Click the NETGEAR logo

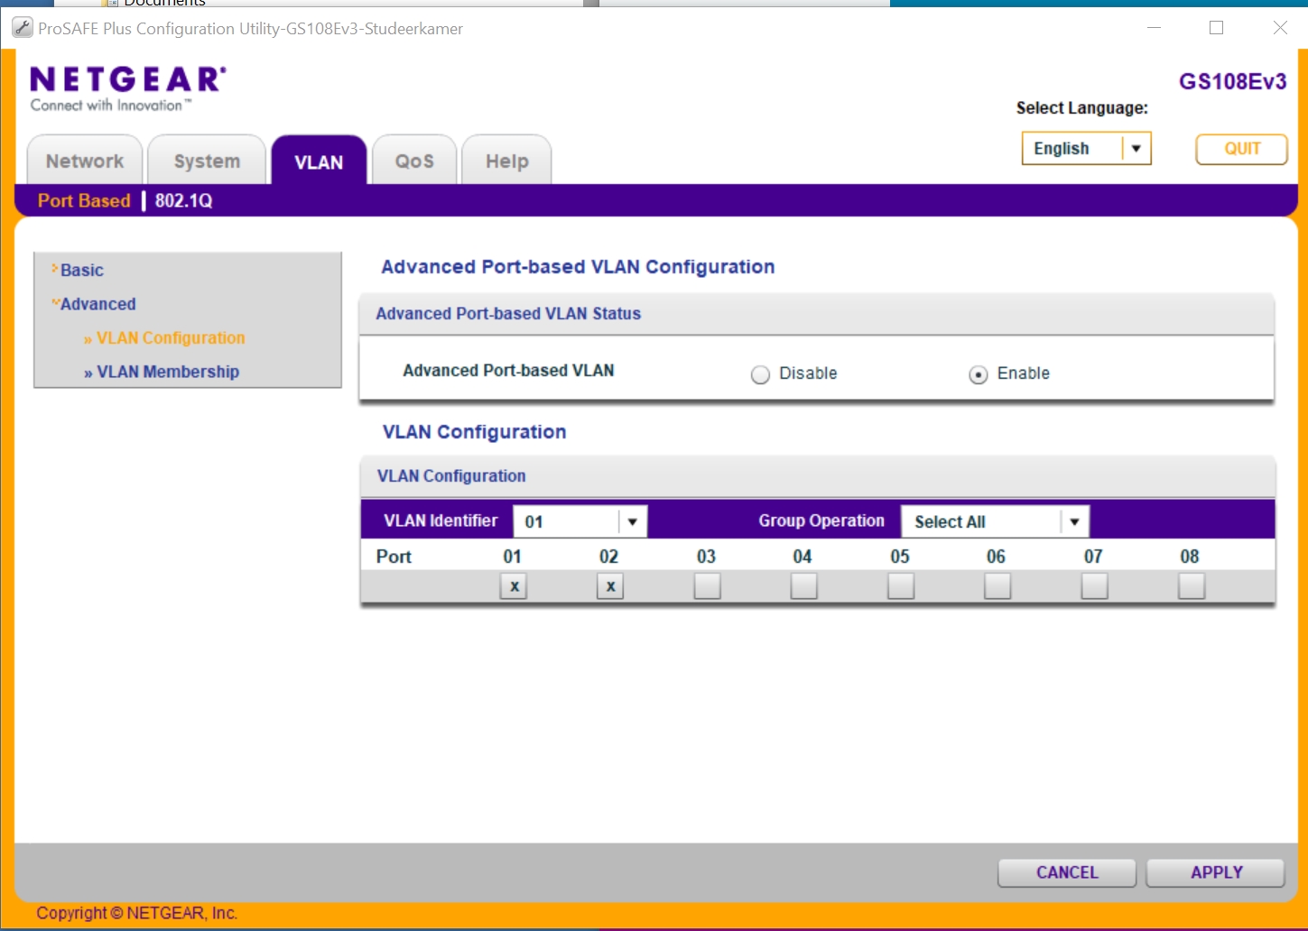pyautogui.click(x=127, y=88)
